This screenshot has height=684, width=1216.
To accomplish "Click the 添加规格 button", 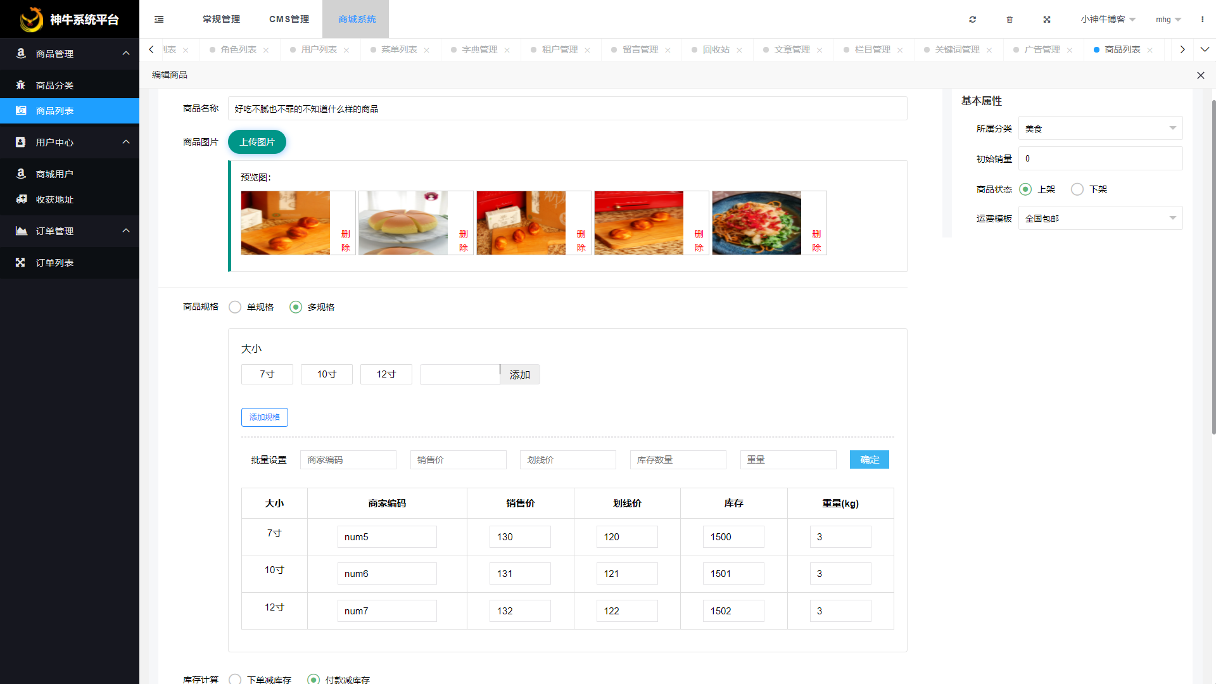I will tap(264, 417).
